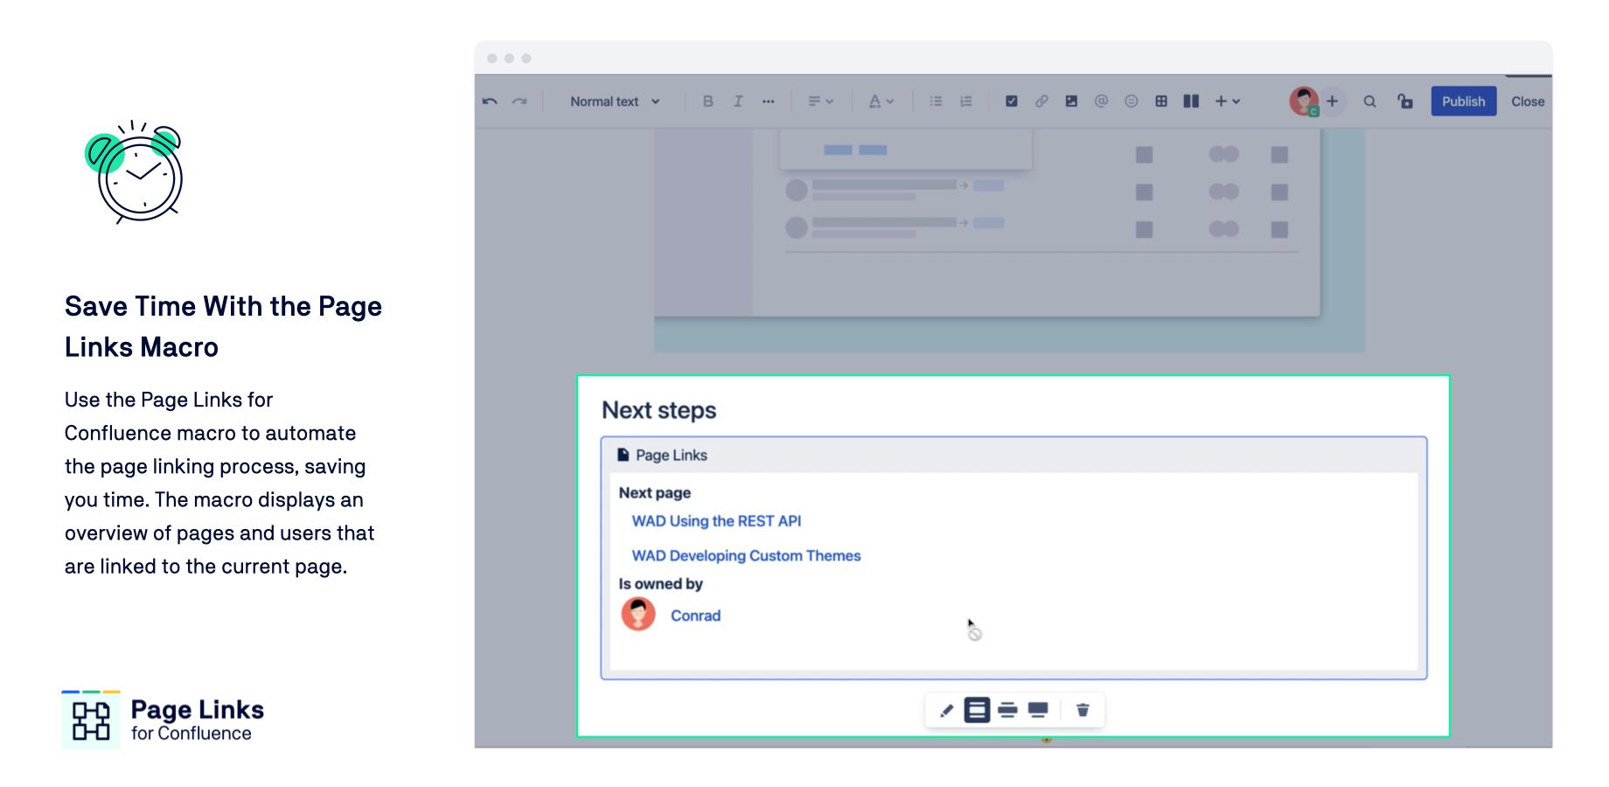Insert a table

[1161, 101]
